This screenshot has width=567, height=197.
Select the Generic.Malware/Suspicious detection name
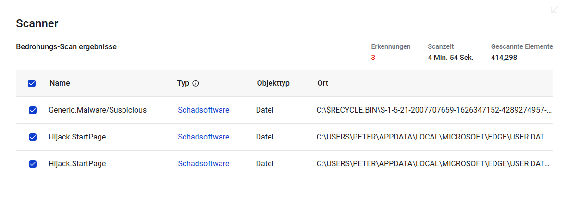[x=98, y=110]
